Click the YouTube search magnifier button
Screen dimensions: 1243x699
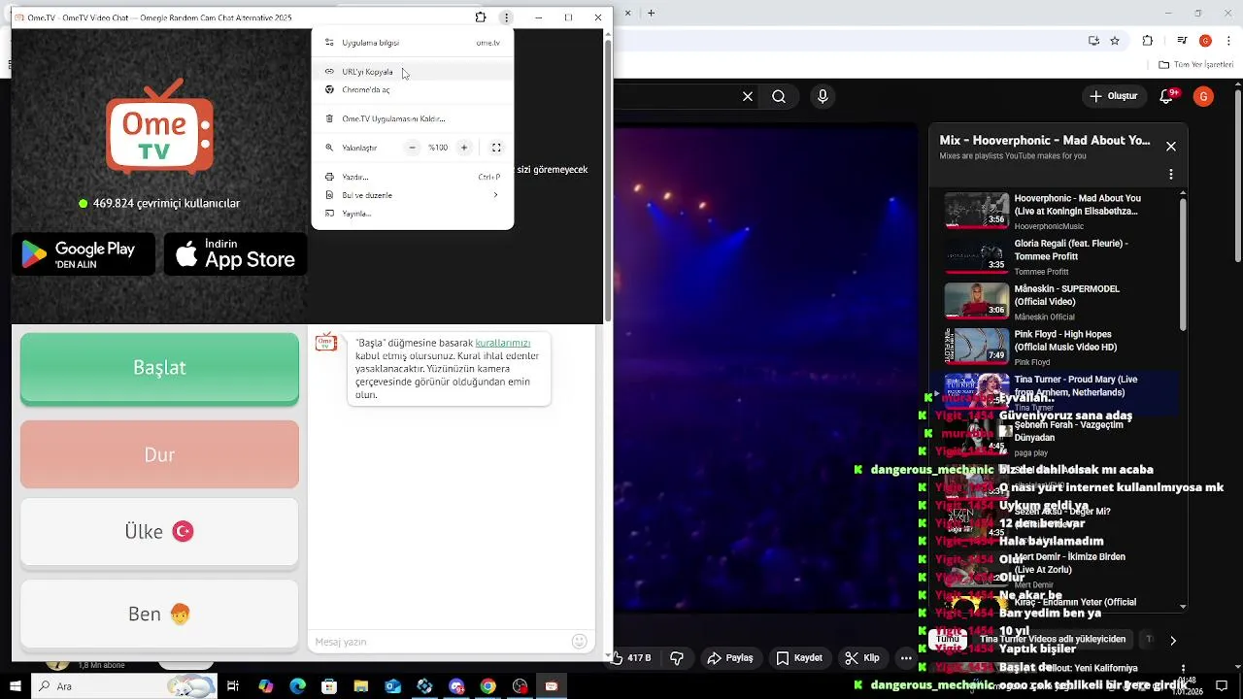pyautogui.click(x=779, y=96)
